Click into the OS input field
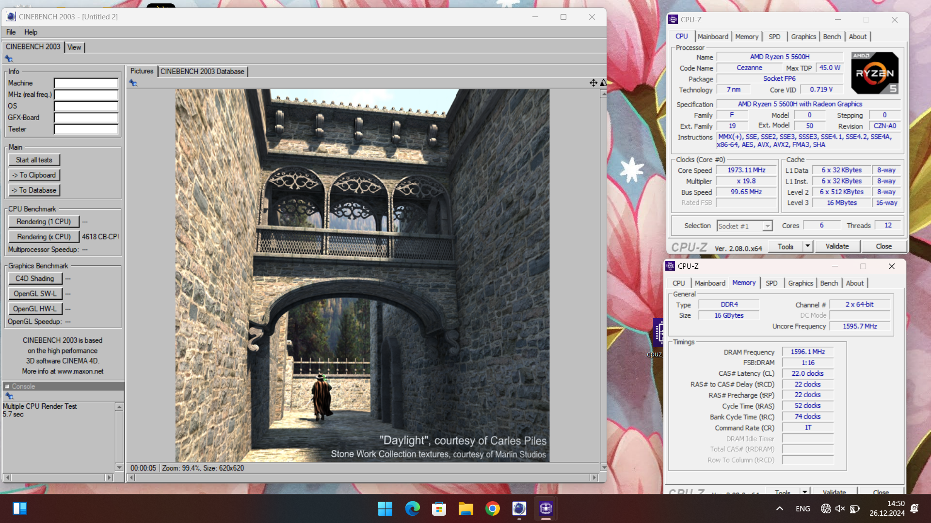 click(x=86, y=107)
